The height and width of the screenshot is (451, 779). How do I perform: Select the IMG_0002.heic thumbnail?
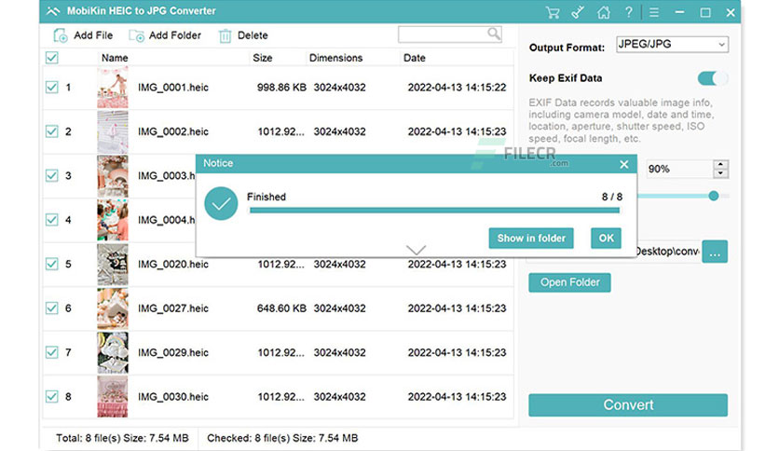[x=112, y=131]
